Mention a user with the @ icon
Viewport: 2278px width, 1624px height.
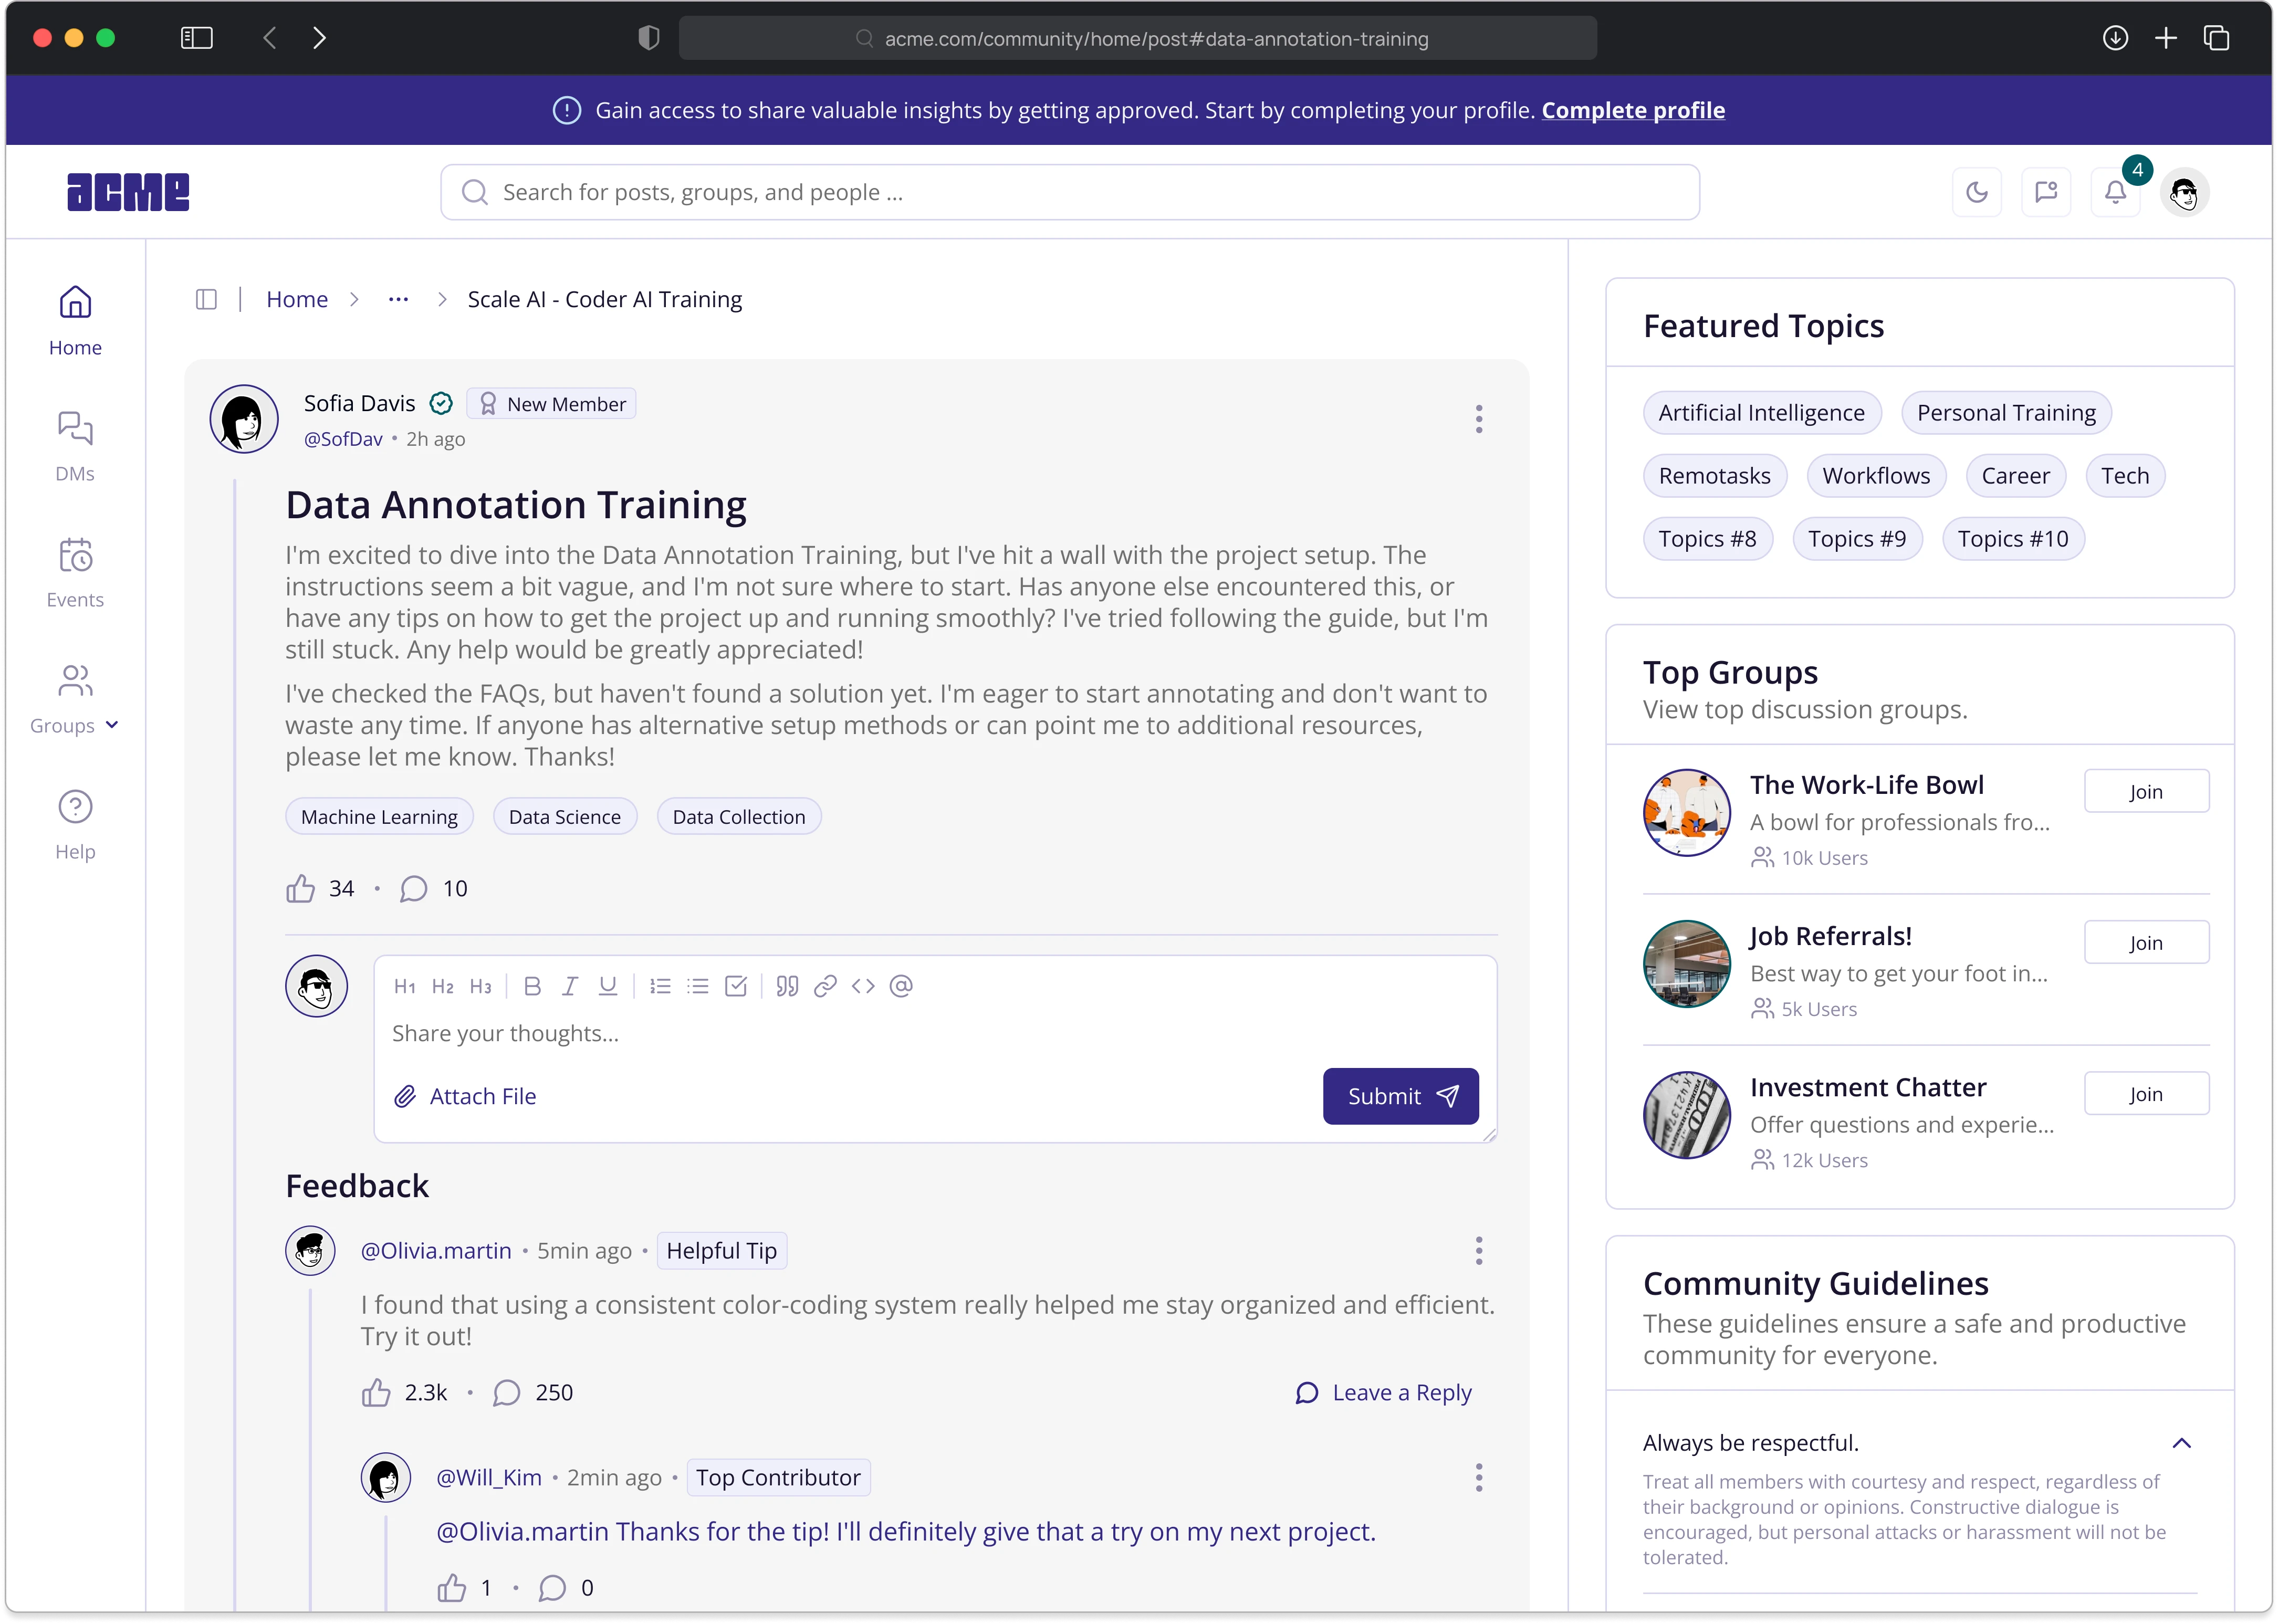click(901, 986)
